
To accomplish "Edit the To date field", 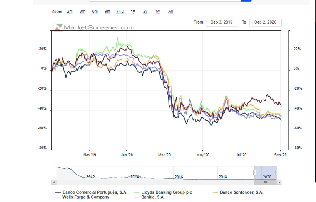I will click(266, 22).
